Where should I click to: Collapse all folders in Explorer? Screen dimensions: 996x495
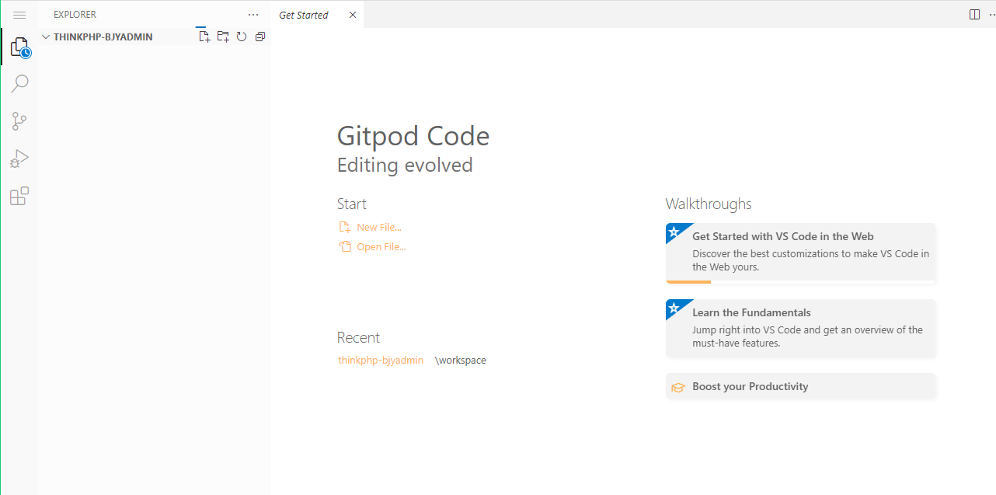tap(260, 37)
